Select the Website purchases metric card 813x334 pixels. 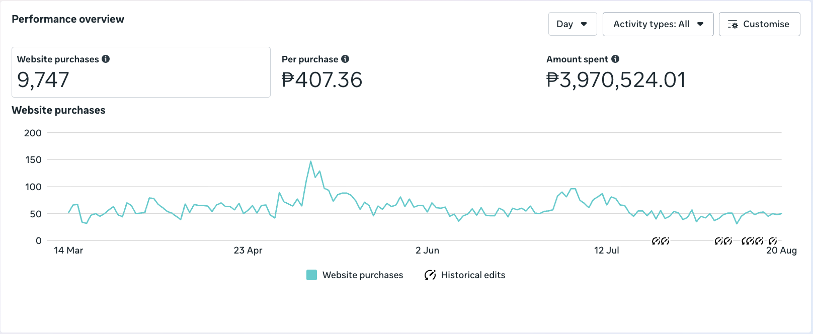click(x=141, y=72)
